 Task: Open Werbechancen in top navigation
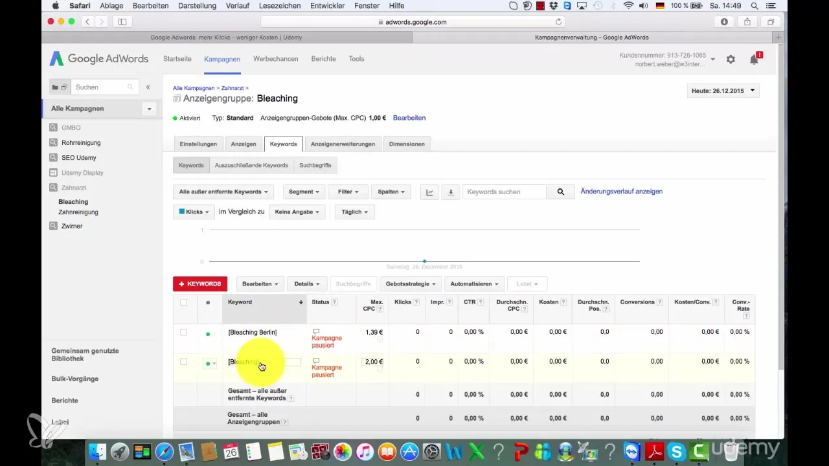coord(276,59)
